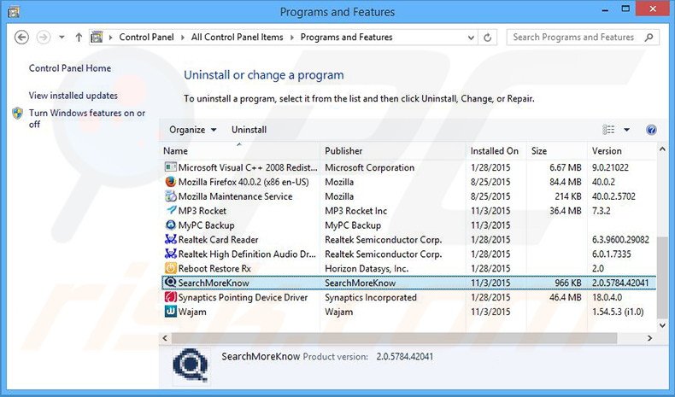Click the Wajam program icon

[x=171, y=312]
